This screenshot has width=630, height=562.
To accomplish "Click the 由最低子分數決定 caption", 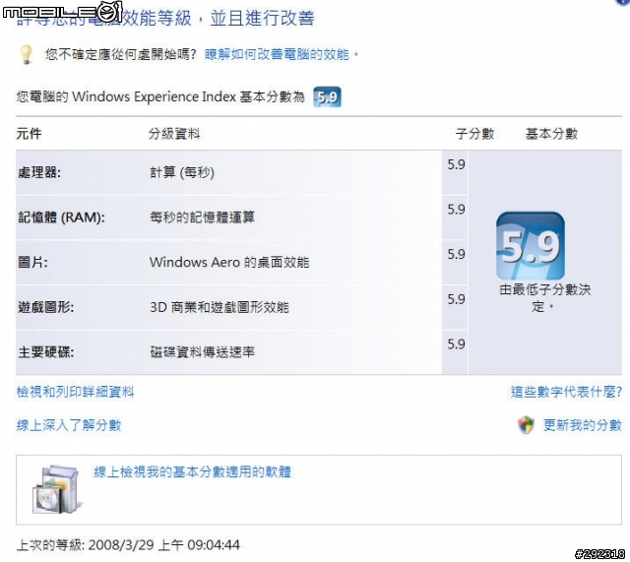I will [x=544, y=297].
